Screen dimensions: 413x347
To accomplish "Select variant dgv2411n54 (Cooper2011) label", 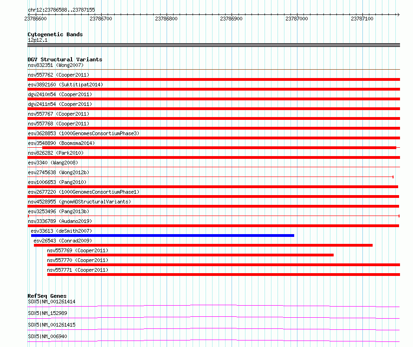I will pos(60,104).
